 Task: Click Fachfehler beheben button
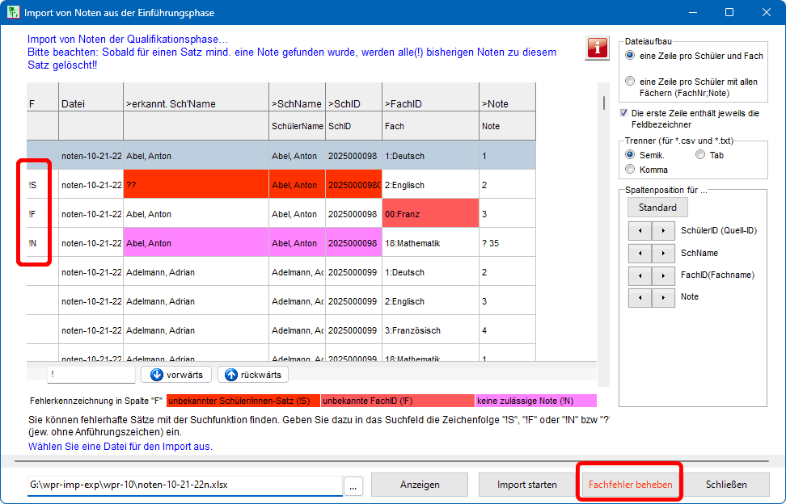pos(630,485)
